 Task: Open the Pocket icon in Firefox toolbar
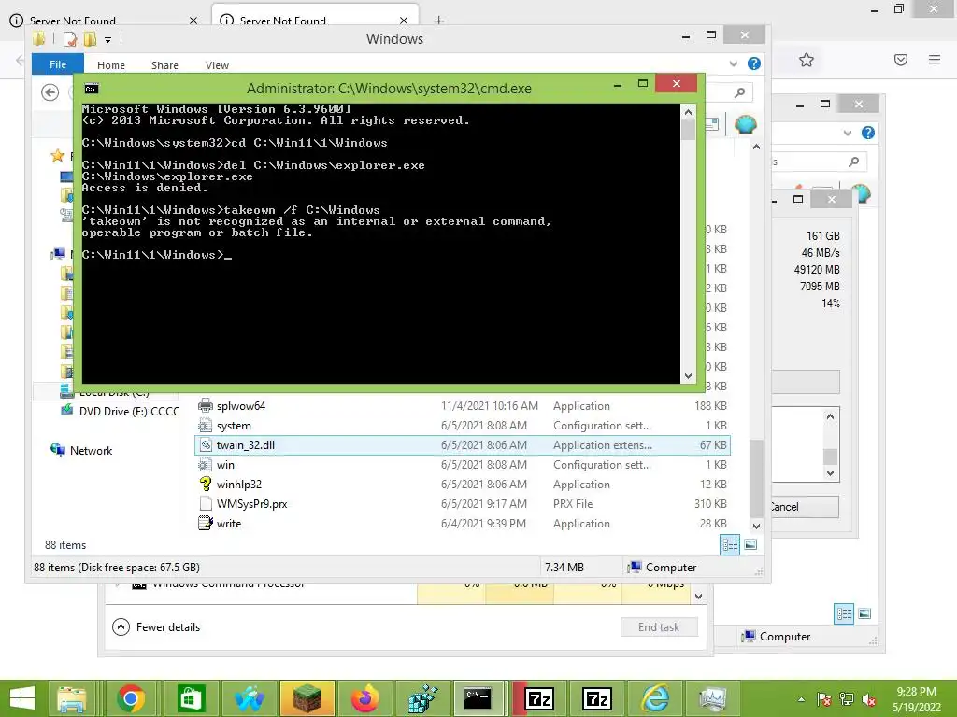point(901,60)
